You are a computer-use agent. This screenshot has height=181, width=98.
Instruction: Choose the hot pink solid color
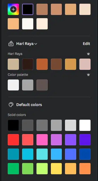click(x=42, y=140)
